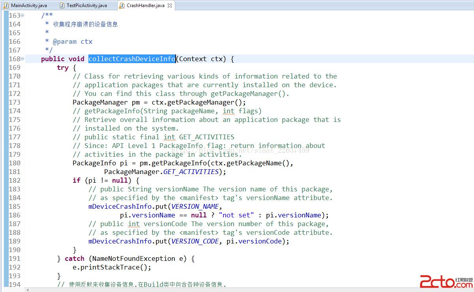The width and height of the screenshot is (474, 292).
Task: Open the TestPicActivity.java tab
Action: 86,5
